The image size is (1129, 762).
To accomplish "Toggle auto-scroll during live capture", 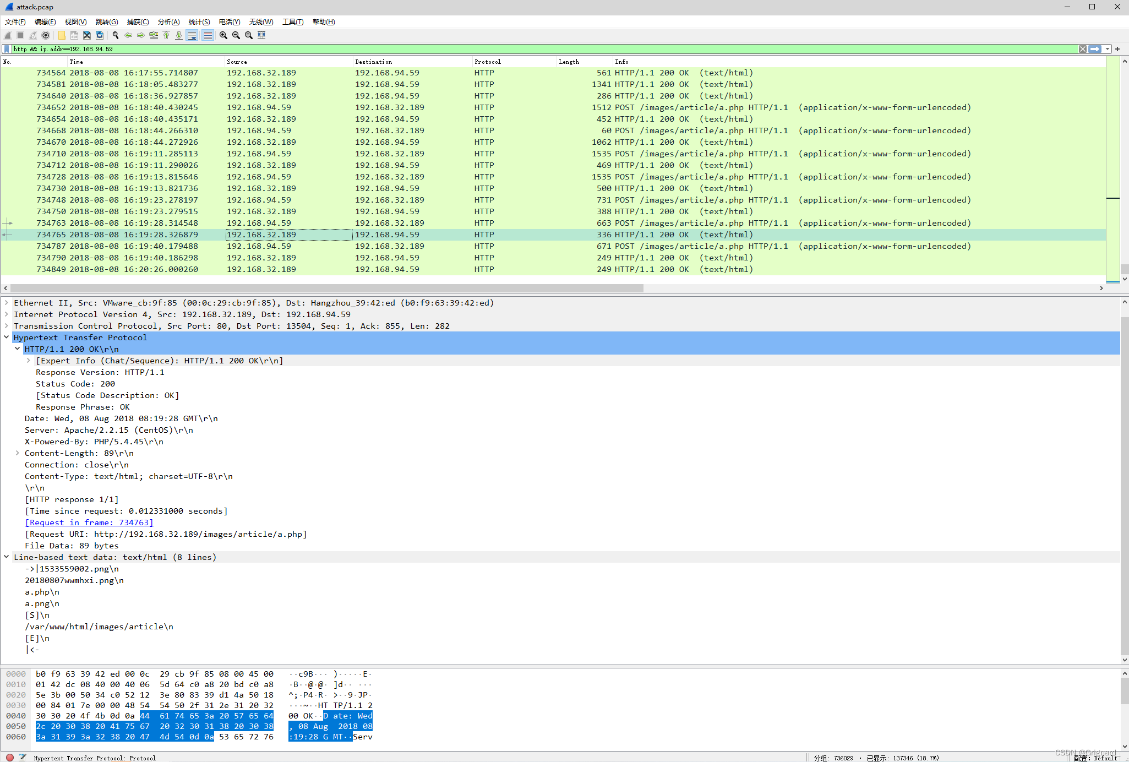I will tap(192, 35).
